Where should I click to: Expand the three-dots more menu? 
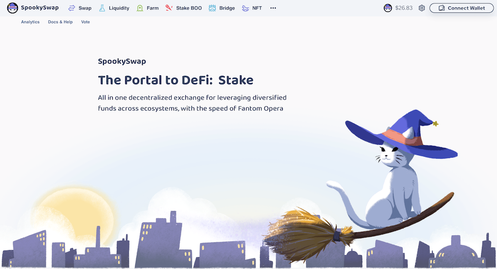pos(273,8)
